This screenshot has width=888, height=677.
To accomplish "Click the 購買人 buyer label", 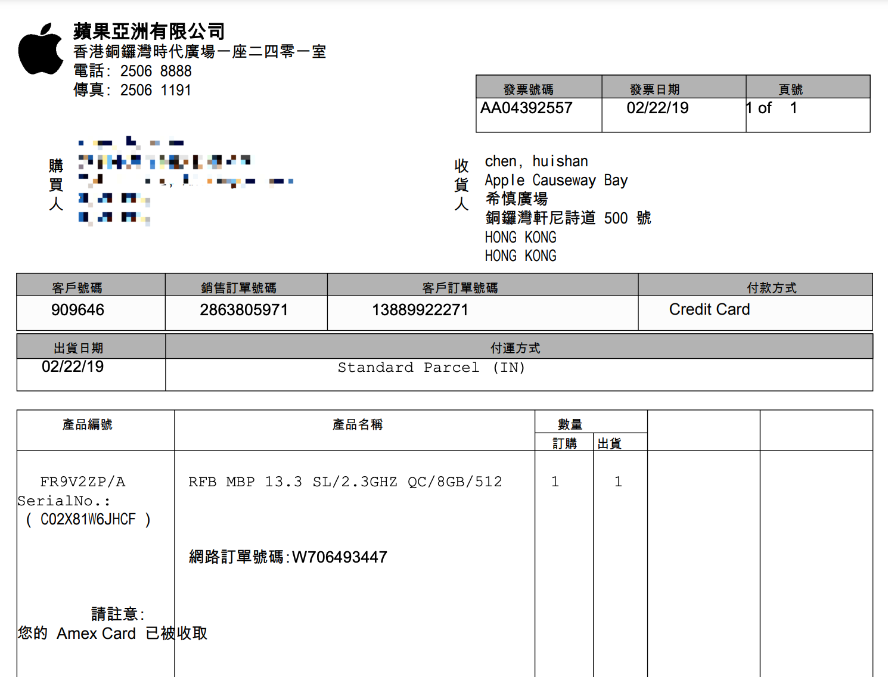I will pos(56,185).
